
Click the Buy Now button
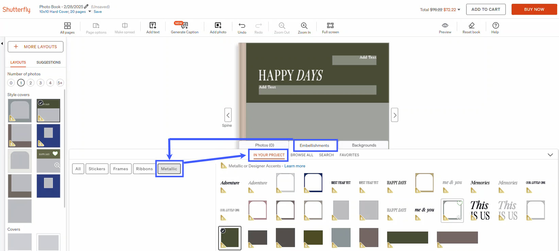tap(534, 9)
